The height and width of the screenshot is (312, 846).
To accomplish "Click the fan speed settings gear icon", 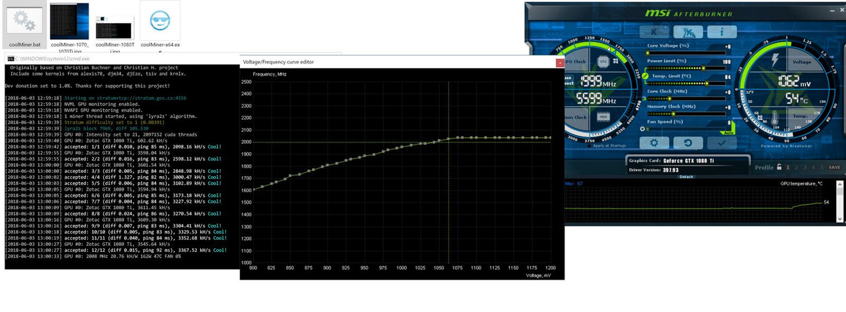I will (x=642, y=129).
